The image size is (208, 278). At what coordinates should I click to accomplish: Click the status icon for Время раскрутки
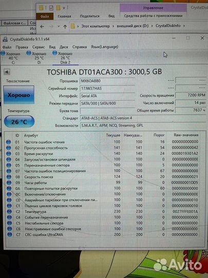tap(9, 154)
